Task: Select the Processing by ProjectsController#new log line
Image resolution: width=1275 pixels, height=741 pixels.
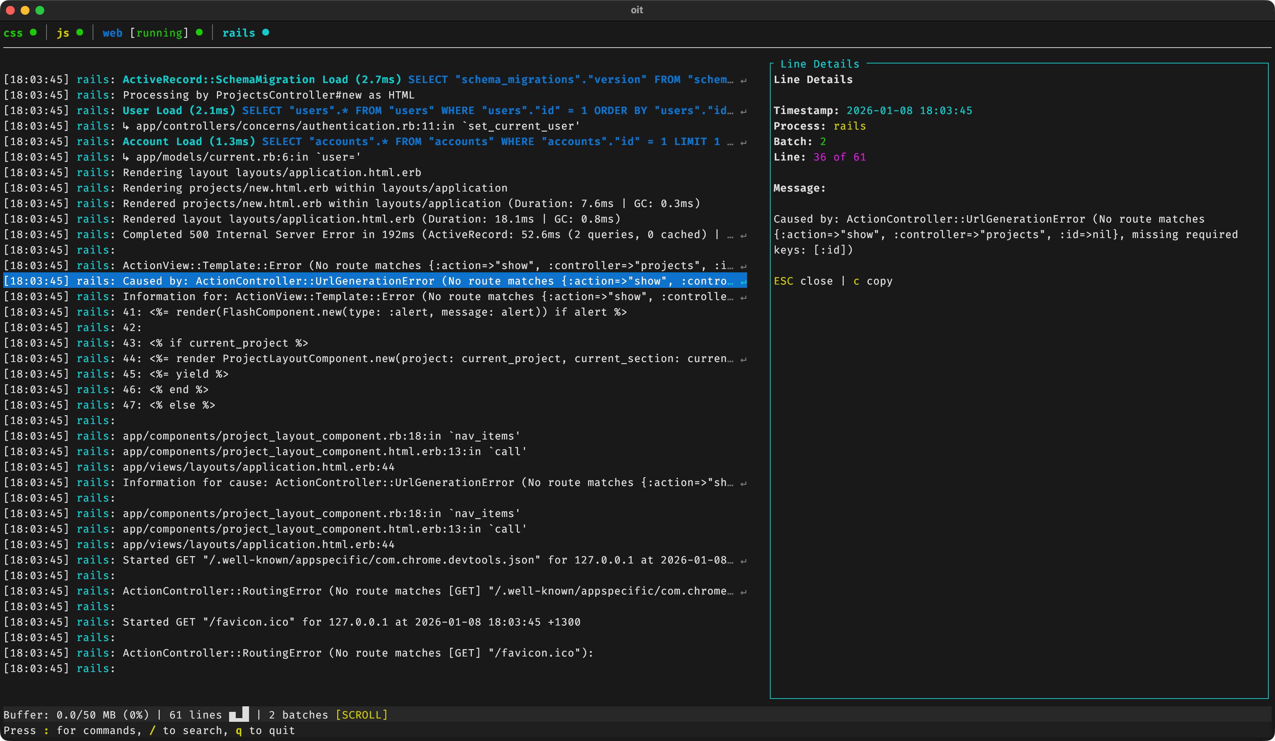Action: pyautogui.click(x=268, y=95)
